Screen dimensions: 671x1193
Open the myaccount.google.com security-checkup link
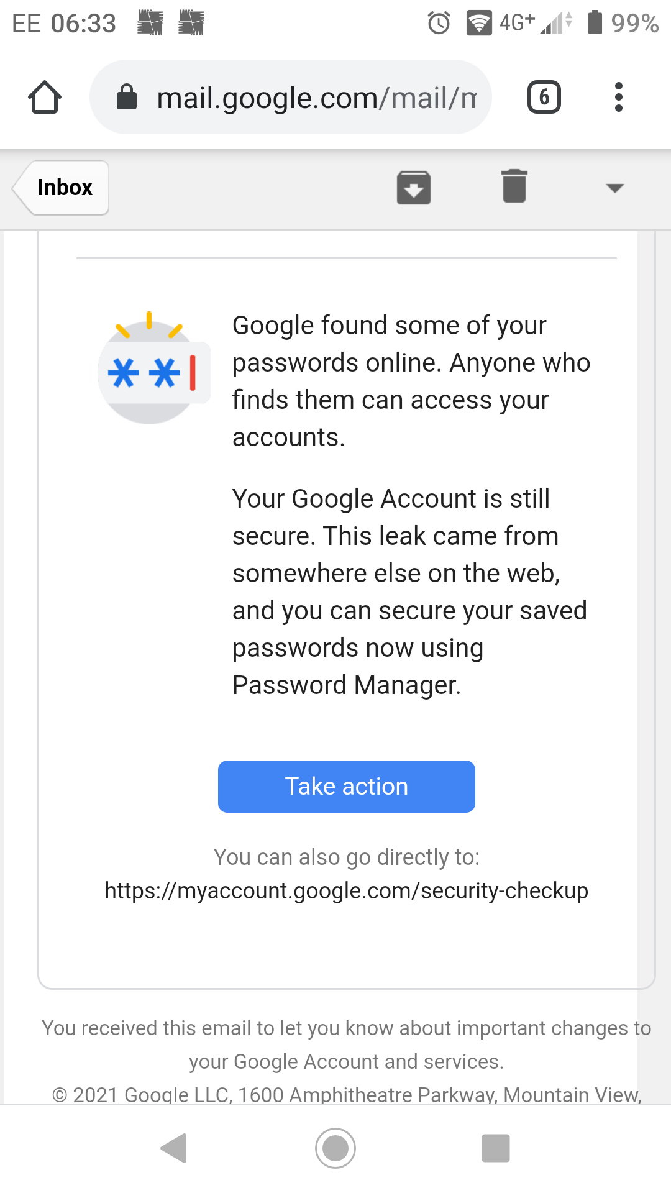click(x=347, y=890)
